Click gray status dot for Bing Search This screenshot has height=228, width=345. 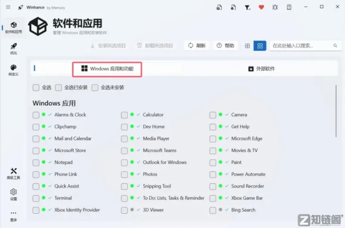click(x=220, y=209)
